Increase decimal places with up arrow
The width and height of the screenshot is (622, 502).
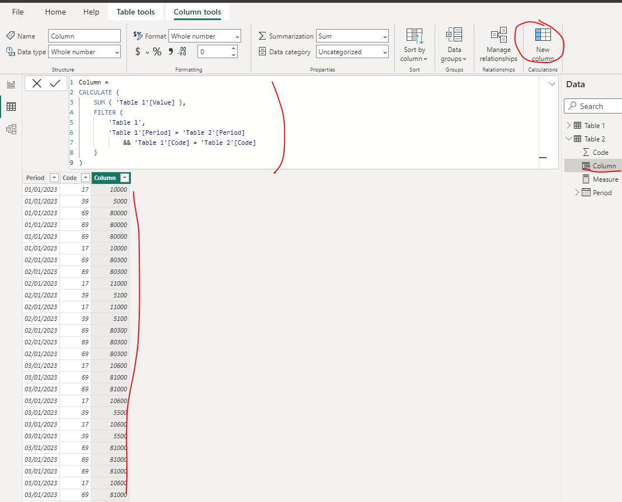click(x=233, y=49)
